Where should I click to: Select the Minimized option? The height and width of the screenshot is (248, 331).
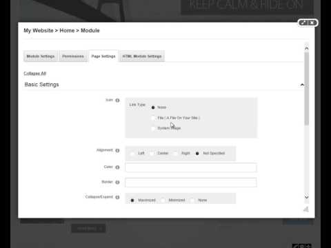163,200
